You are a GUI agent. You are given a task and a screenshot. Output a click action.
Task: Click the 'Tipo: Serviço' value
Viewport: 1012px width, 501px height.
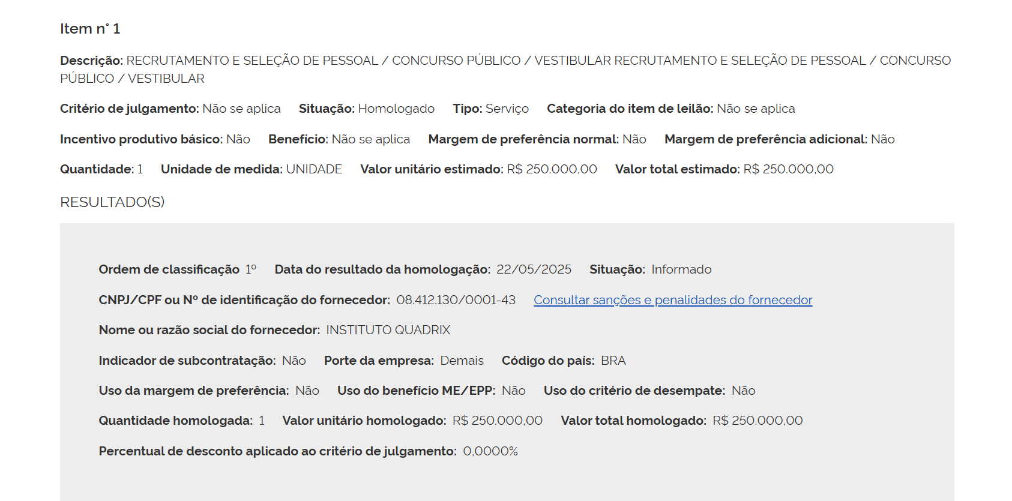tap(507, 109)
